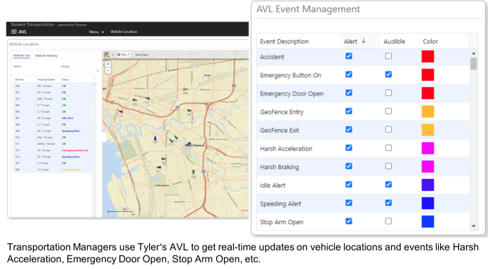Image resolution: width=488 pixels, height=269 pixels.
Task: Uncheck Alert for Emergency Door Open
Action: tap(349, 93)
